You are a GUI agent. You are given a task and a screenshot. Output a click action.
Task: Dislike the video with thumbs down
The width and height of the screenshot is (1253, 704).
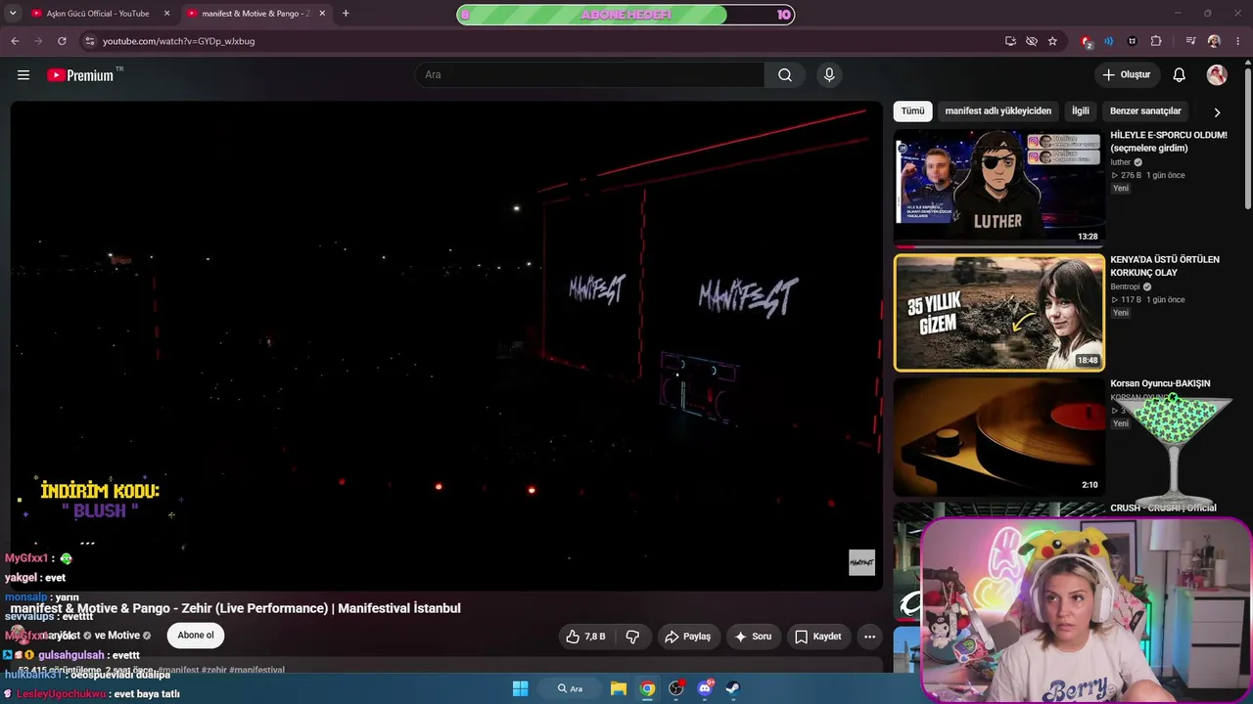pyautogui.click(x=632, y=637)
